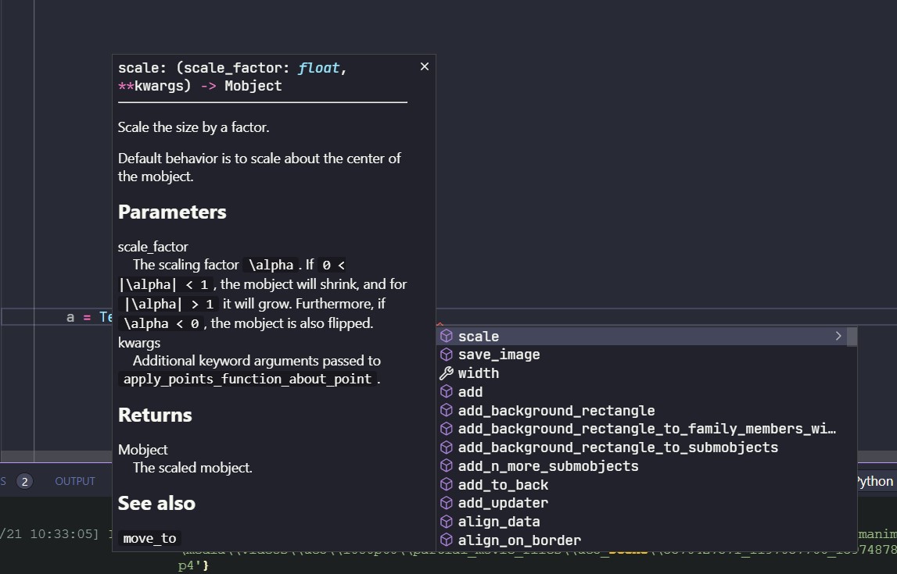Image resolution: width=897 pixels, height=574 pixels.
Task: Click the scale_factor parameter name
Action: [152, 247]
